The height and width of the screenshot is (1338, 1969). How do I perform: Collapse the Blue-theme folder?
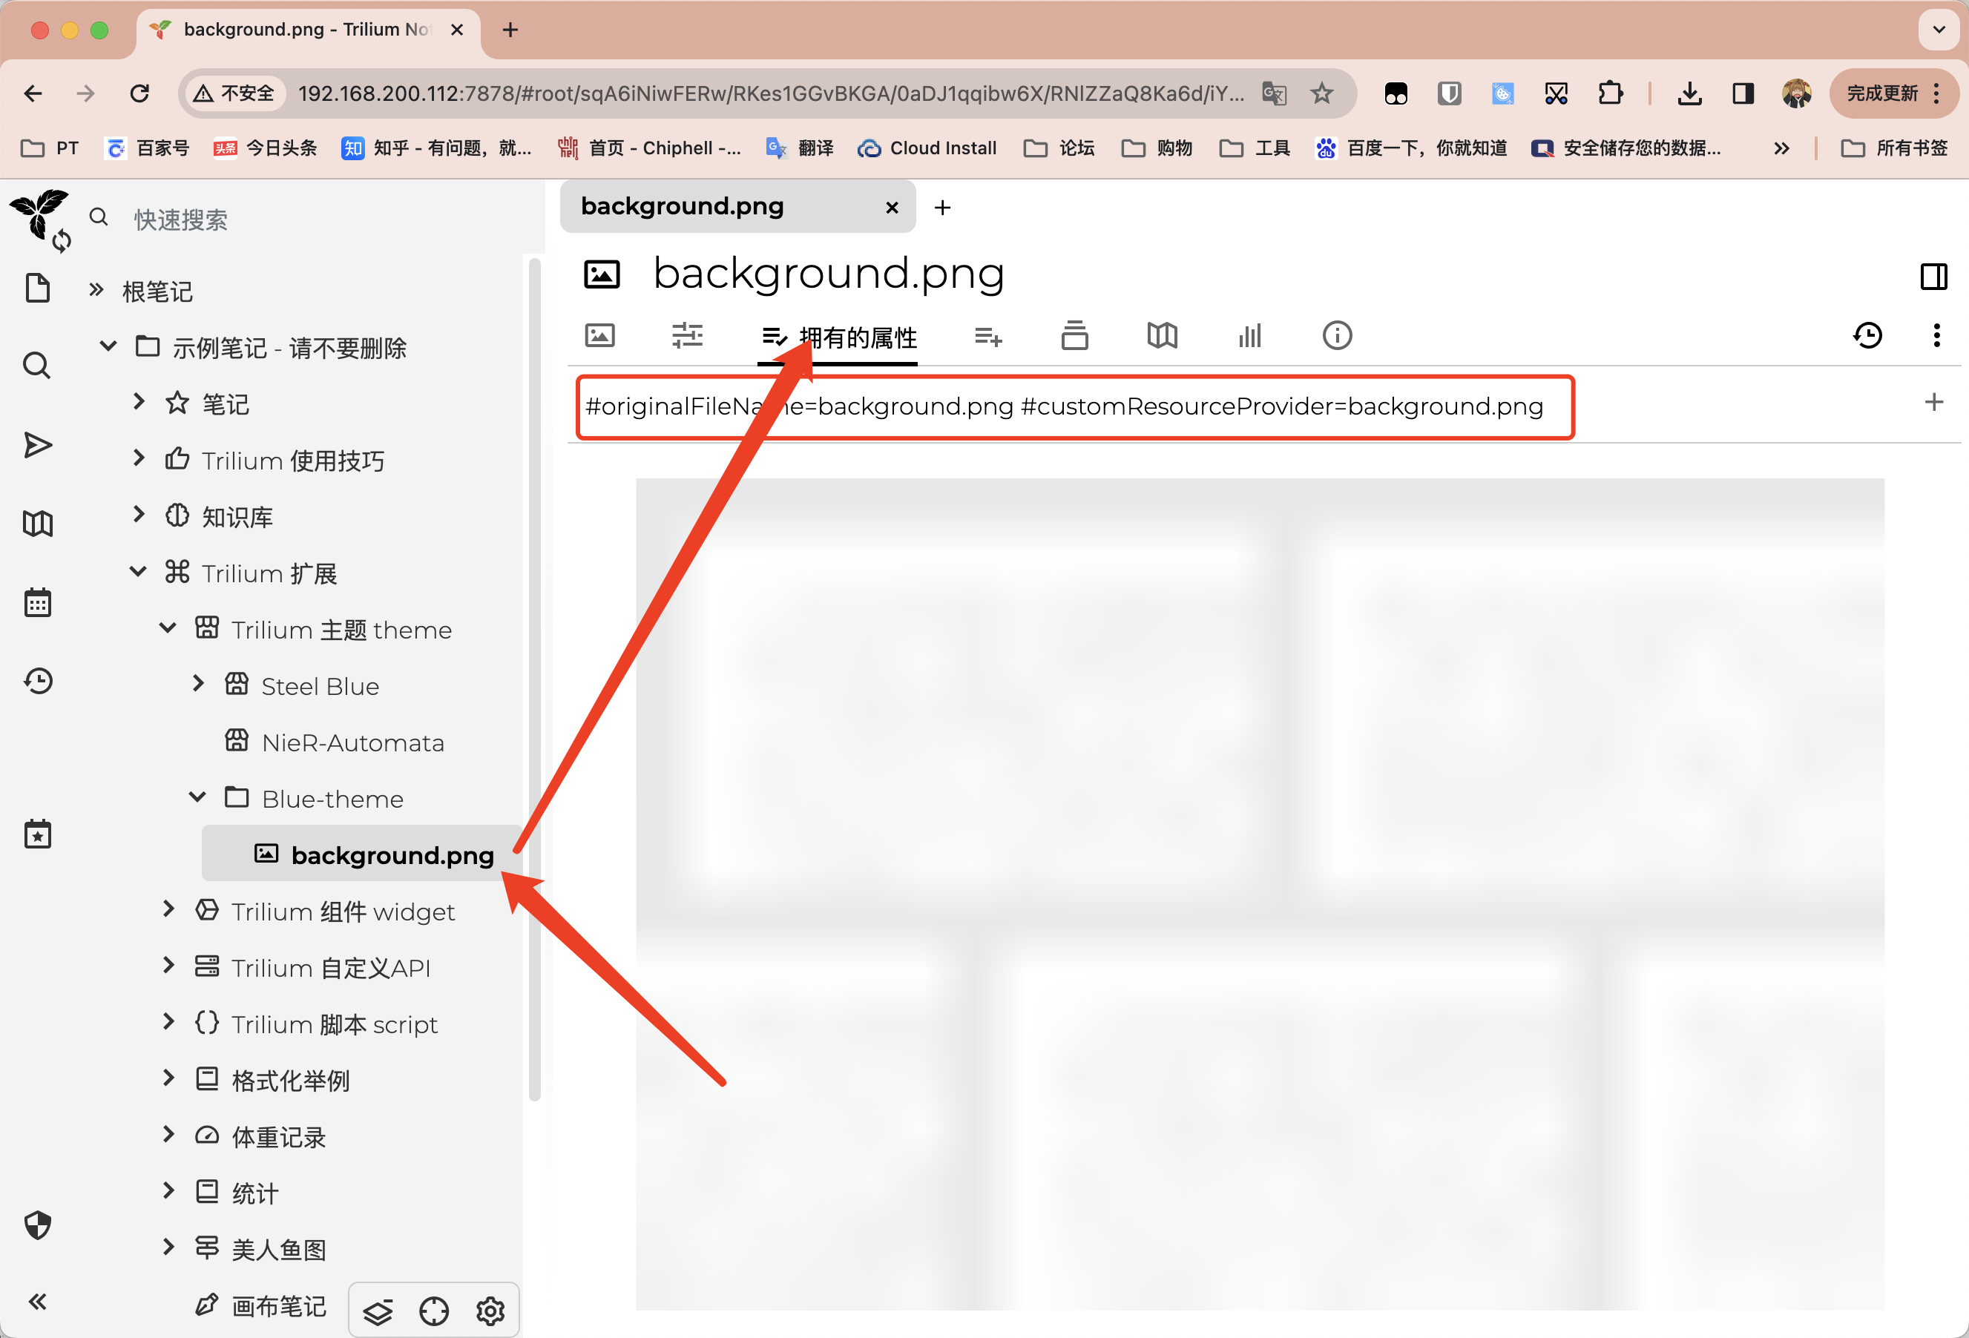tap(197, 797)
